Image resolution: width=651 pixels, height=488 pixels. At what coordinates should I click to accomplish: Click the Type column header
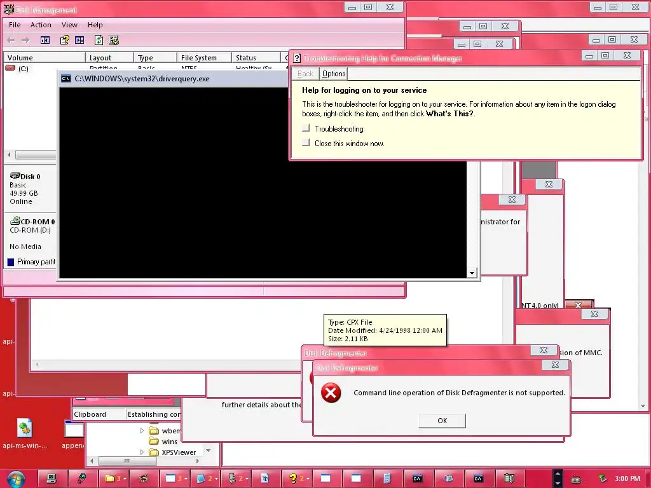tap(155, 58)
